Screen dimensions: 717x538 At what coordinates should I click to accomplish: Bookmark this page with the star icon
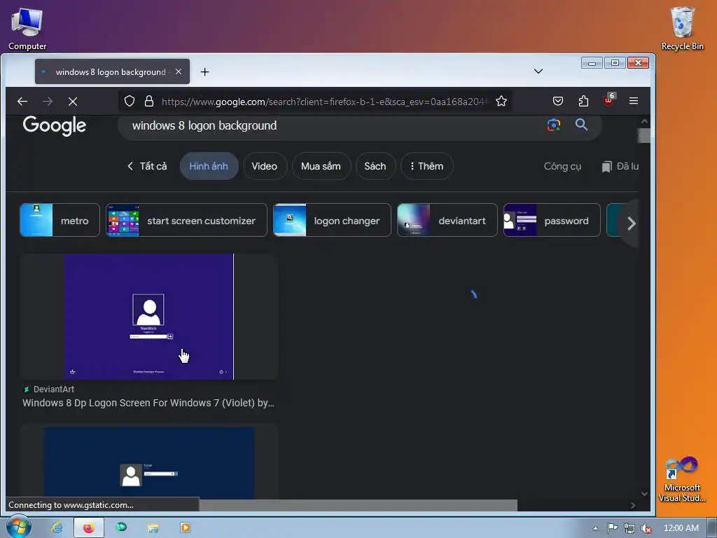pos(501,101)
